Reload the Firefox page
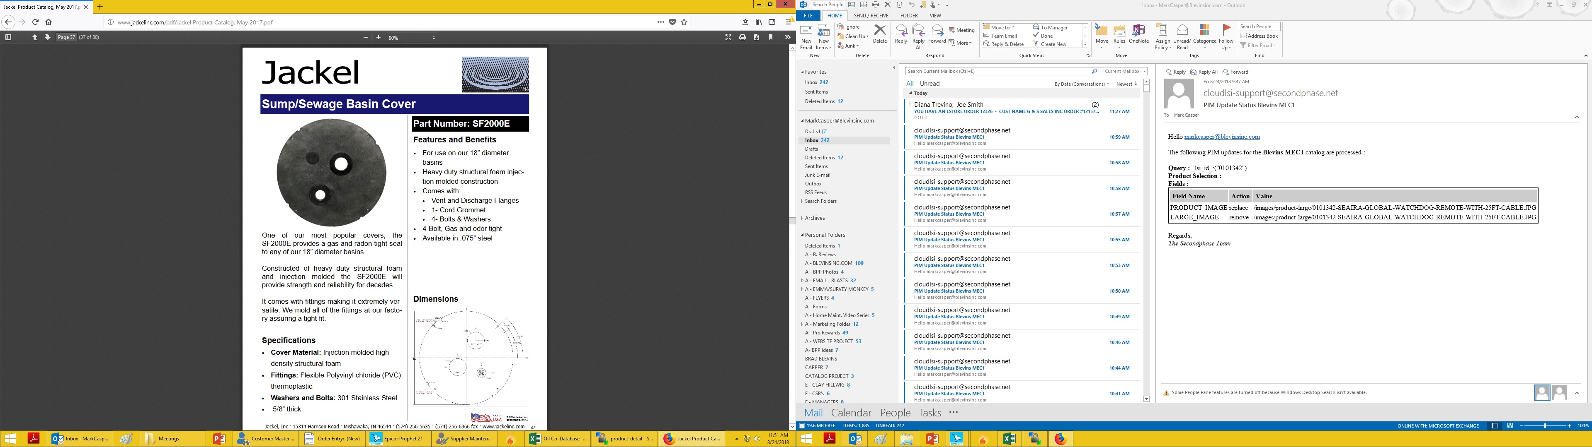The width and height of the screenshot is (1592, 447). pos(35,22)
